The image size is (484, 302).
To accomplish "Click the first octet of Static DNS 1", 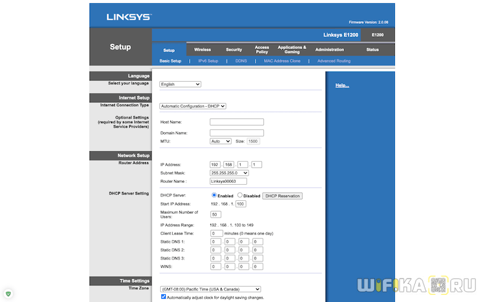I will tap(216, 241).
